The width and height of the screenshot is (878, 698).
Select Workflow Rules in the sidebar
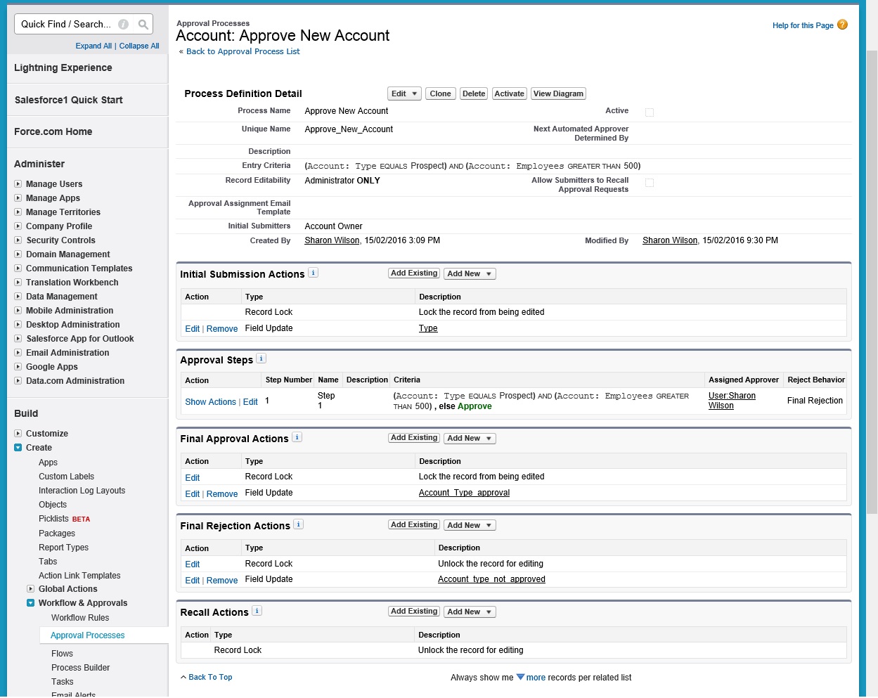click(x=80, y=618)
